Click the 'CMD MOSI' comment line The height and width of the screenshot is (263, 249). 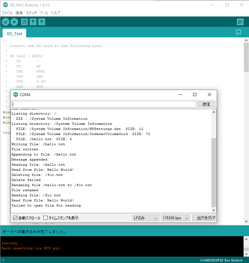31,71
